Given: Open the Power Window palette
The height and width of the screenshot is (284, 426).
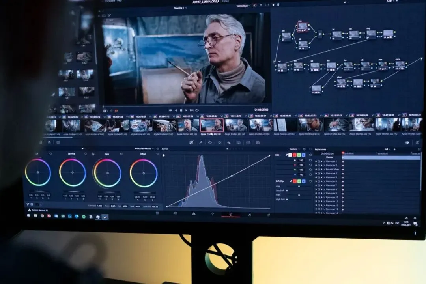Looking at the screenshot, I should pyautogui.click(x=210, y=142).
